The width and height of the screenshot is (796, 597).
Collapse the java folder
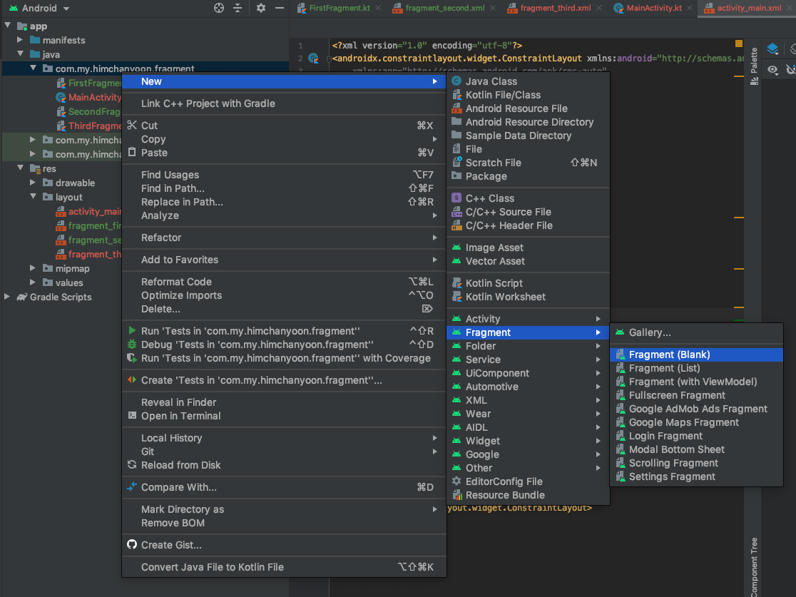point(20,53)
